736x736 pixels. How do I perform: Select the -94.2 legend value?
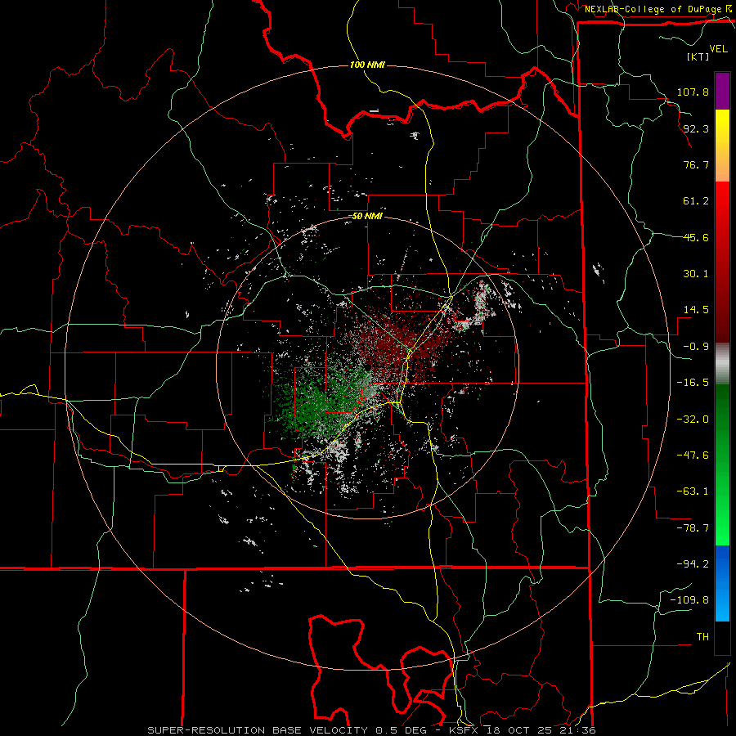coord(693,563)
